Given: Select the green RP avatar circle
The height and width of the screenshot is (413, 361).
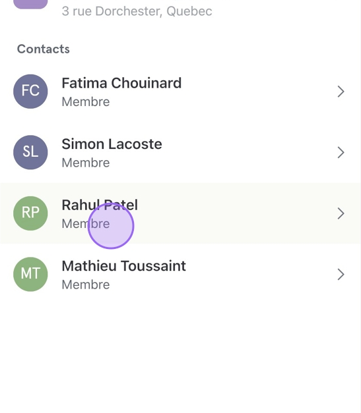Looking at the screenshot, I should pos(30,213).
